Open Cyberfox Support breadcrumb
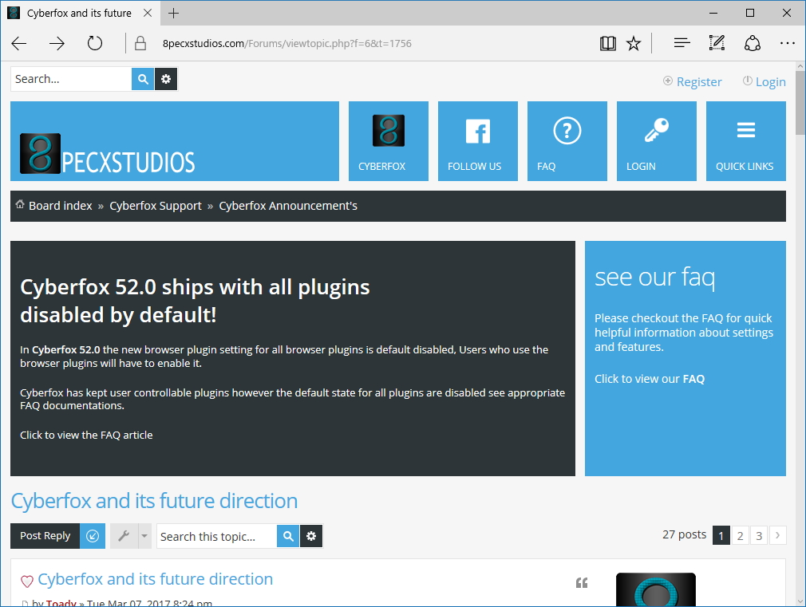 156,206
